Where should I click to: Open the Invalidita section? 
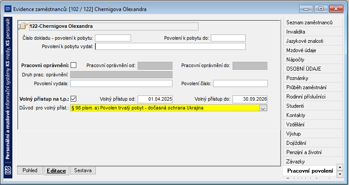point(313,32)
